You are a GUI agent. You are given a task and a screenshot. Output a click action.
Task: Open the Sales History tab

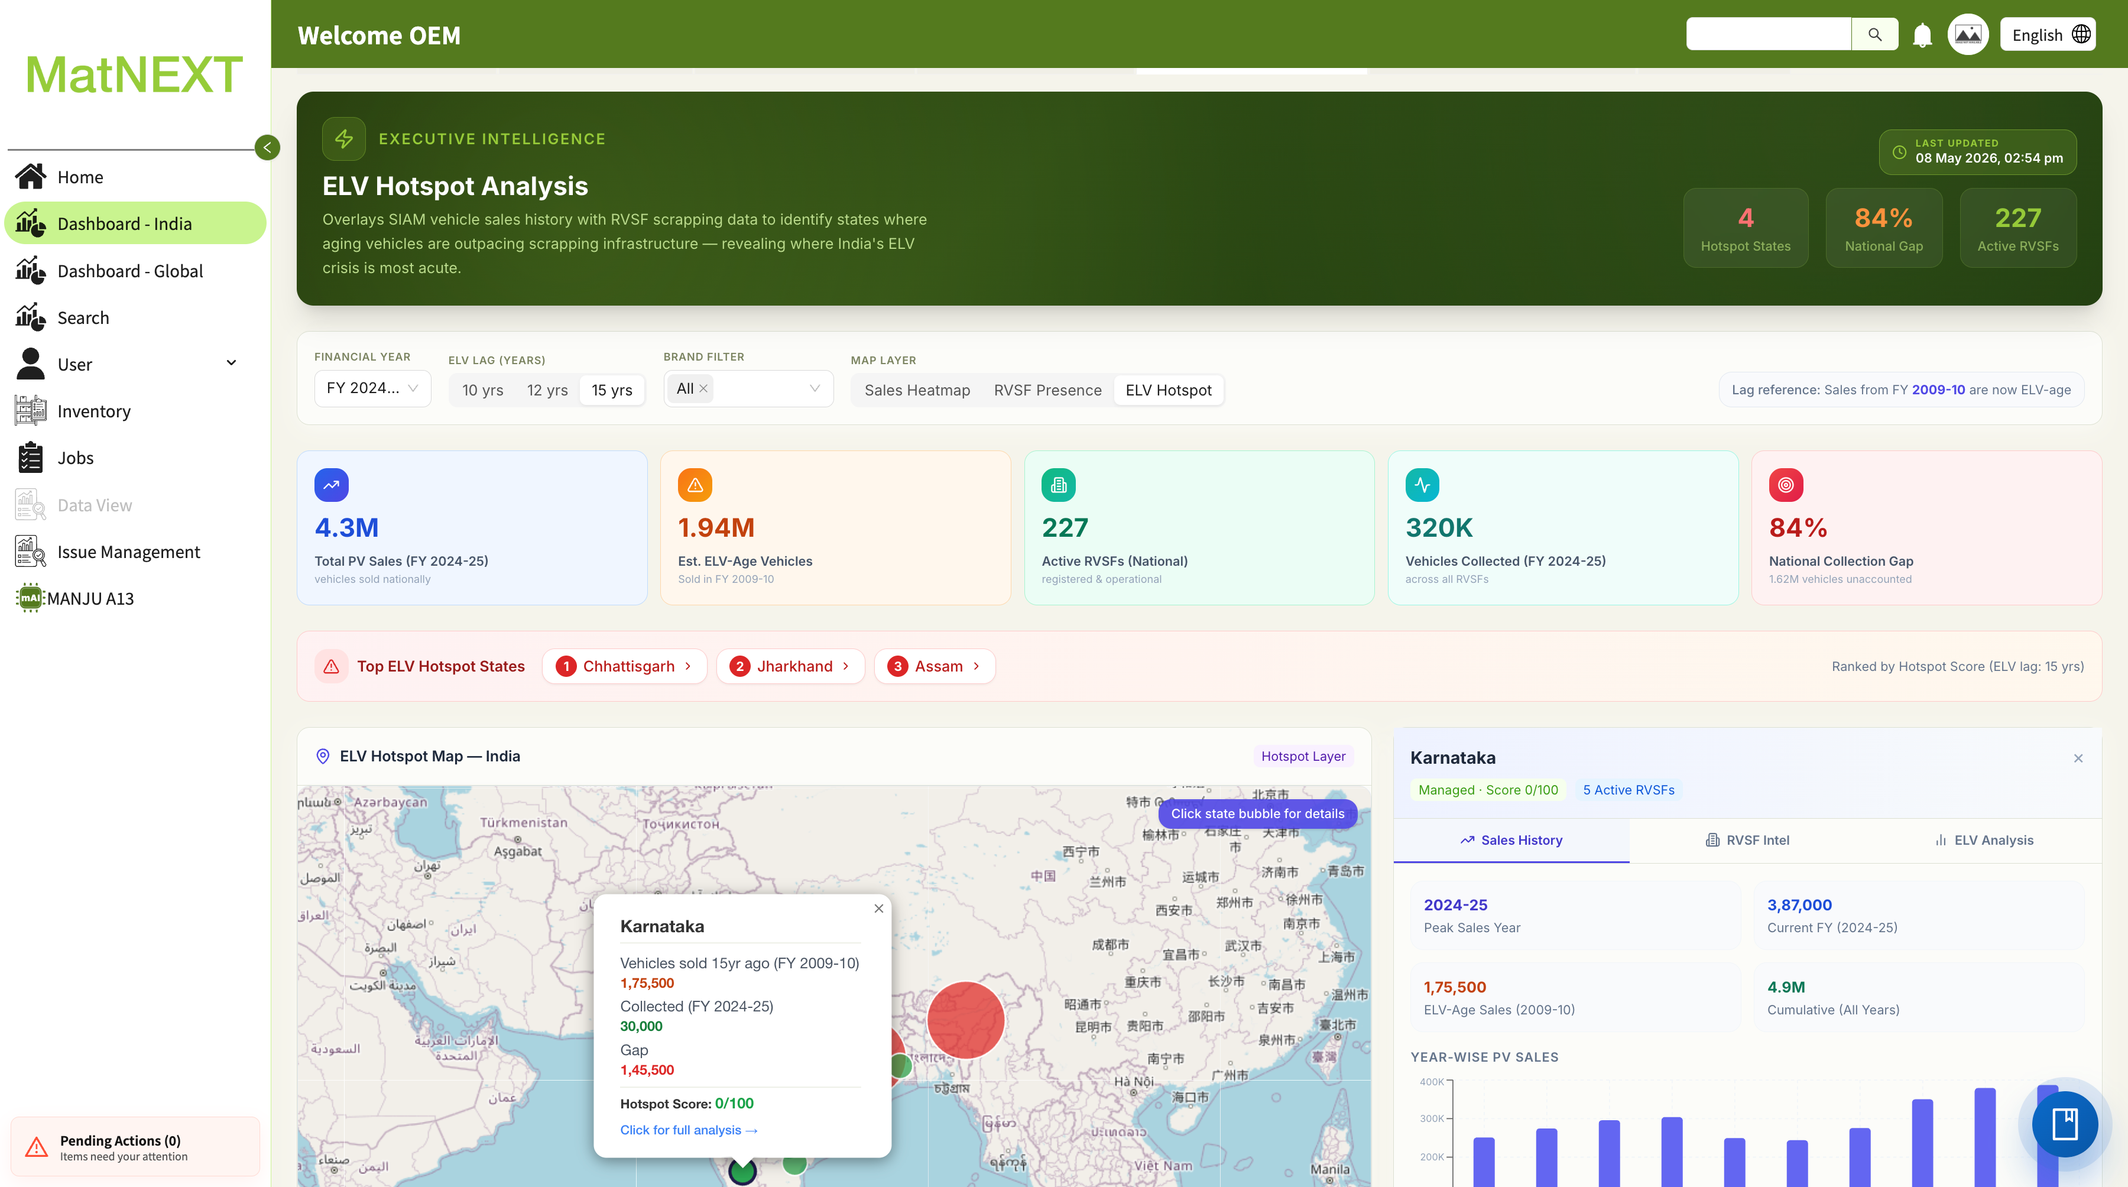point(1511,840)
